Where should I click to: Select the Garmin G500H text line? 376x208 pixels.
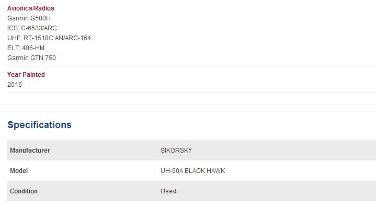29,18
